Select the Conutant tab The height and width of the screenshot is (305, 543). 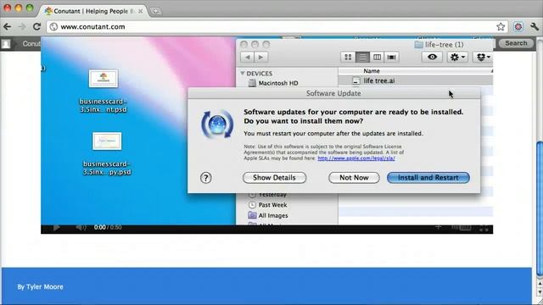tap(93, 11)
